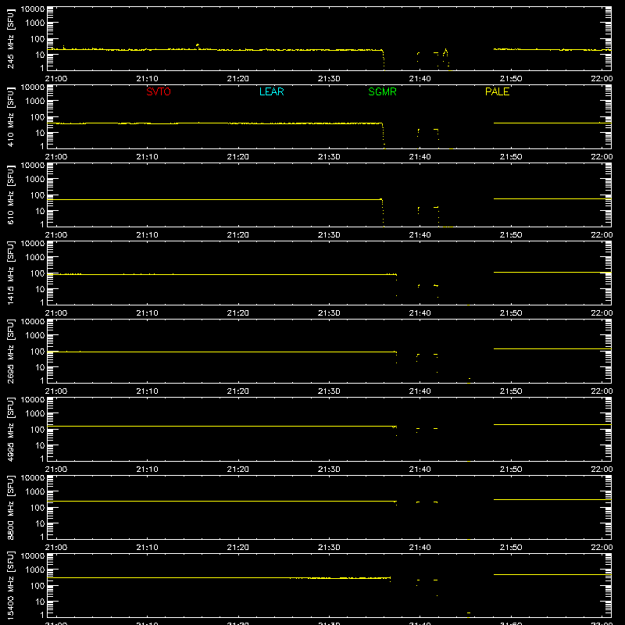Click 21:40 tick label under 8800 MHz plot
The width and height of the screenshot is (625, 625).
click(x=420, y=548)
